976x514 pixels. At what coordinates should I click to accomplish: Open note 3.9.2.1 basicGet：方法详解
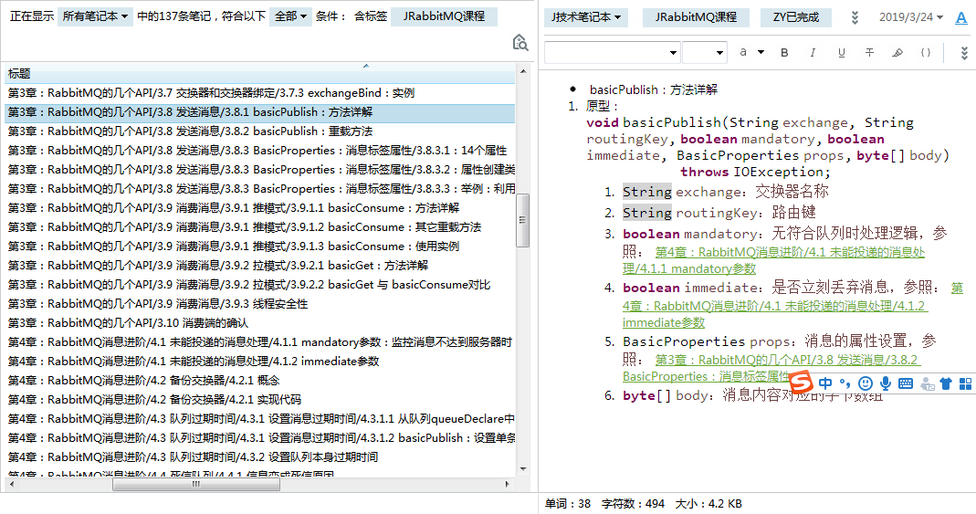tap(259, 266)
